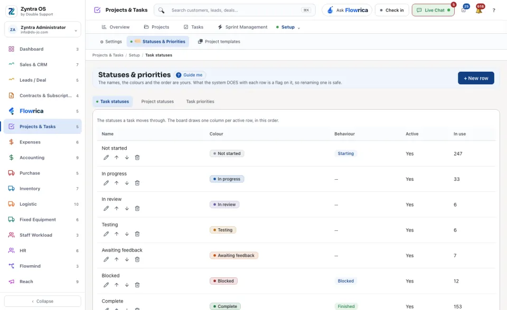Follow the Projects & Tasks breadcrumb link

pyautogui.click(x=108, y=55)
